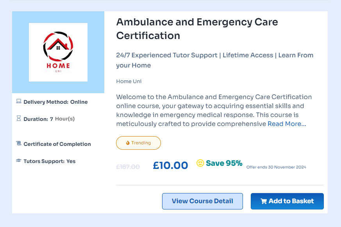
Task: Expand description with Read More link
Action: coord(287,124)
